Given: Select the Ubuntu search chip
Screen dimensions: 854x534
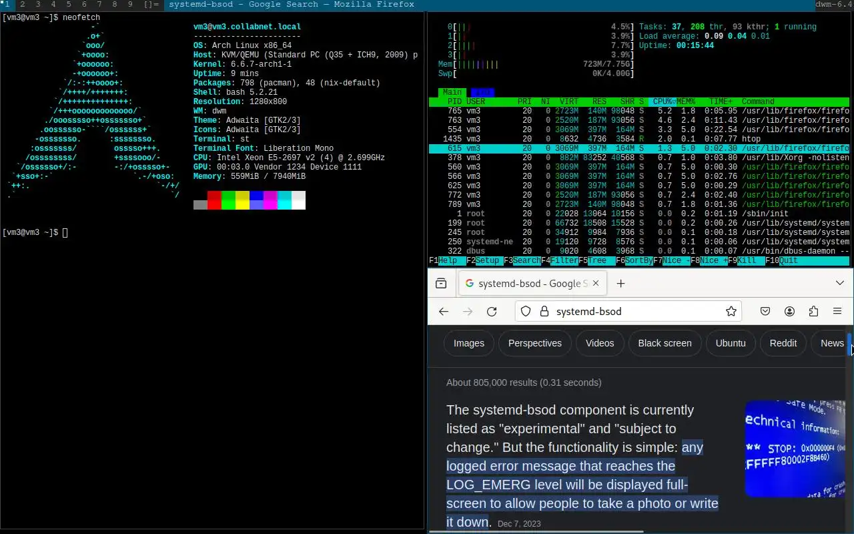Looking at the screenshot, I should click(x=731, y=343).
